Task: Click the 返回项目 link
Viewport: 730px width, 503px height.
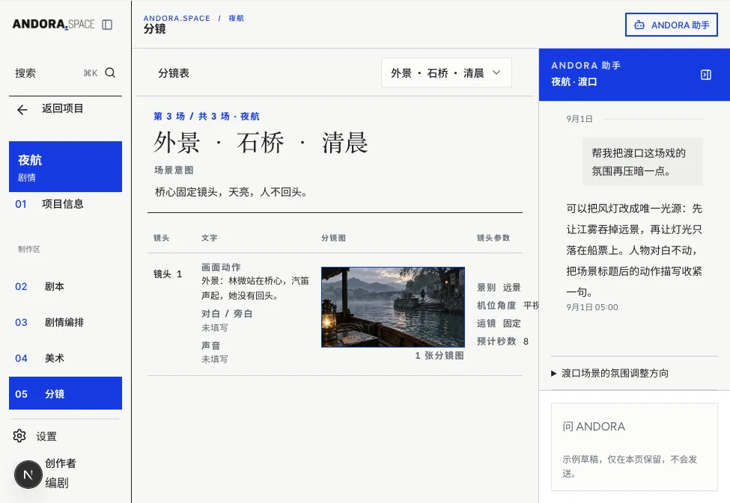Action: [x=62, y=108]
